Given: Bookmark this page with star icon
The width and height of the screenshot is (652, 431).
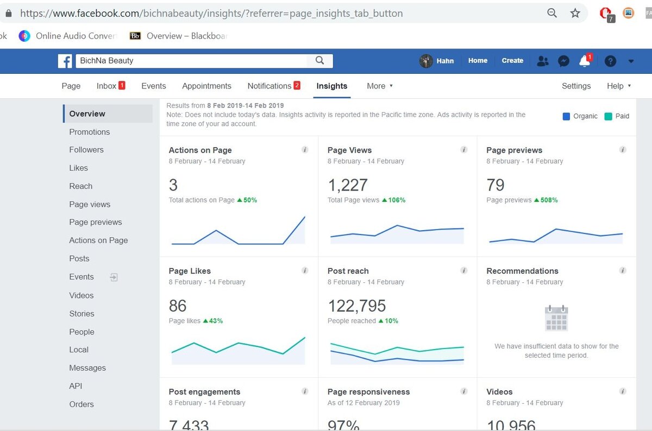Looking at the screenshot, I should tap(575, 14).
